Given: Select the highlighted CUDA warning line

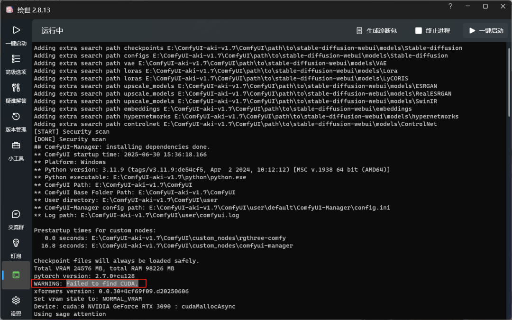Looking at the screenshot, I should pos(88,283).
